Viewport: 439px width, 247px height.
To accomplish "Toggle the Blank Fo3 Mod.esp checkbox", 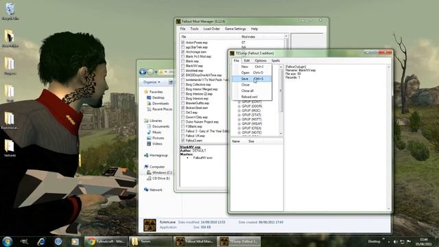I will pyautogui.click(x=183, y=56).
